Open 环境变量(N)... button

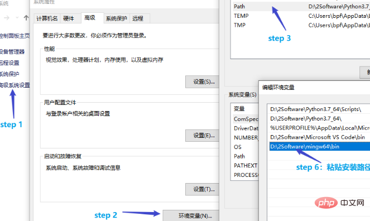click(x=191, y=215)
